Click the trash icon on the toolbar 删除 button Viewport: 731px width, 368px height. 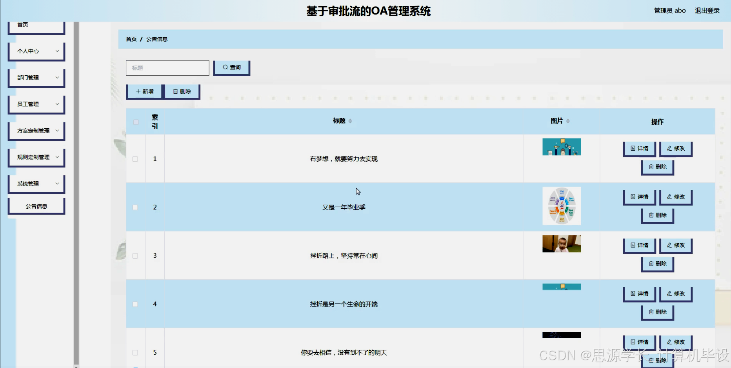pyautogui.click(x=176, y=91)
